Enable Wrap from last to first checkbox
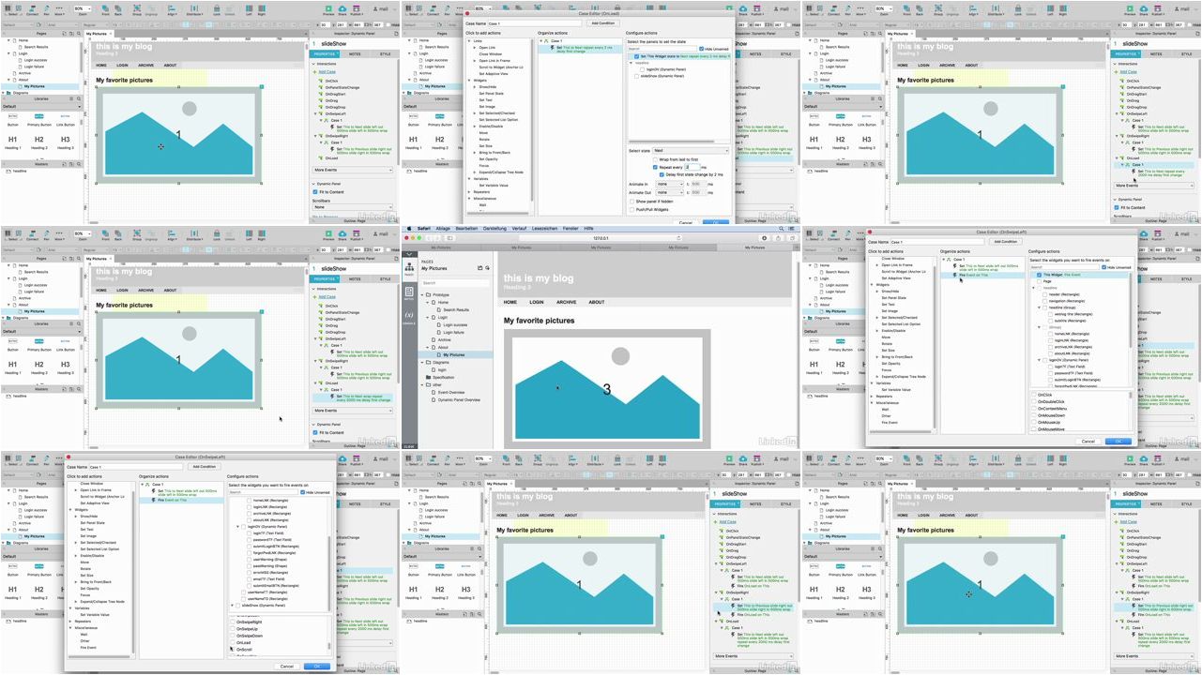Screen dimensions: 1202x675 click(x=655, y=159)
